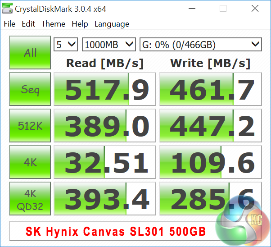Expand the test count dropdown showing 5
The image size is (271, 247).
[x=66, y=45]
